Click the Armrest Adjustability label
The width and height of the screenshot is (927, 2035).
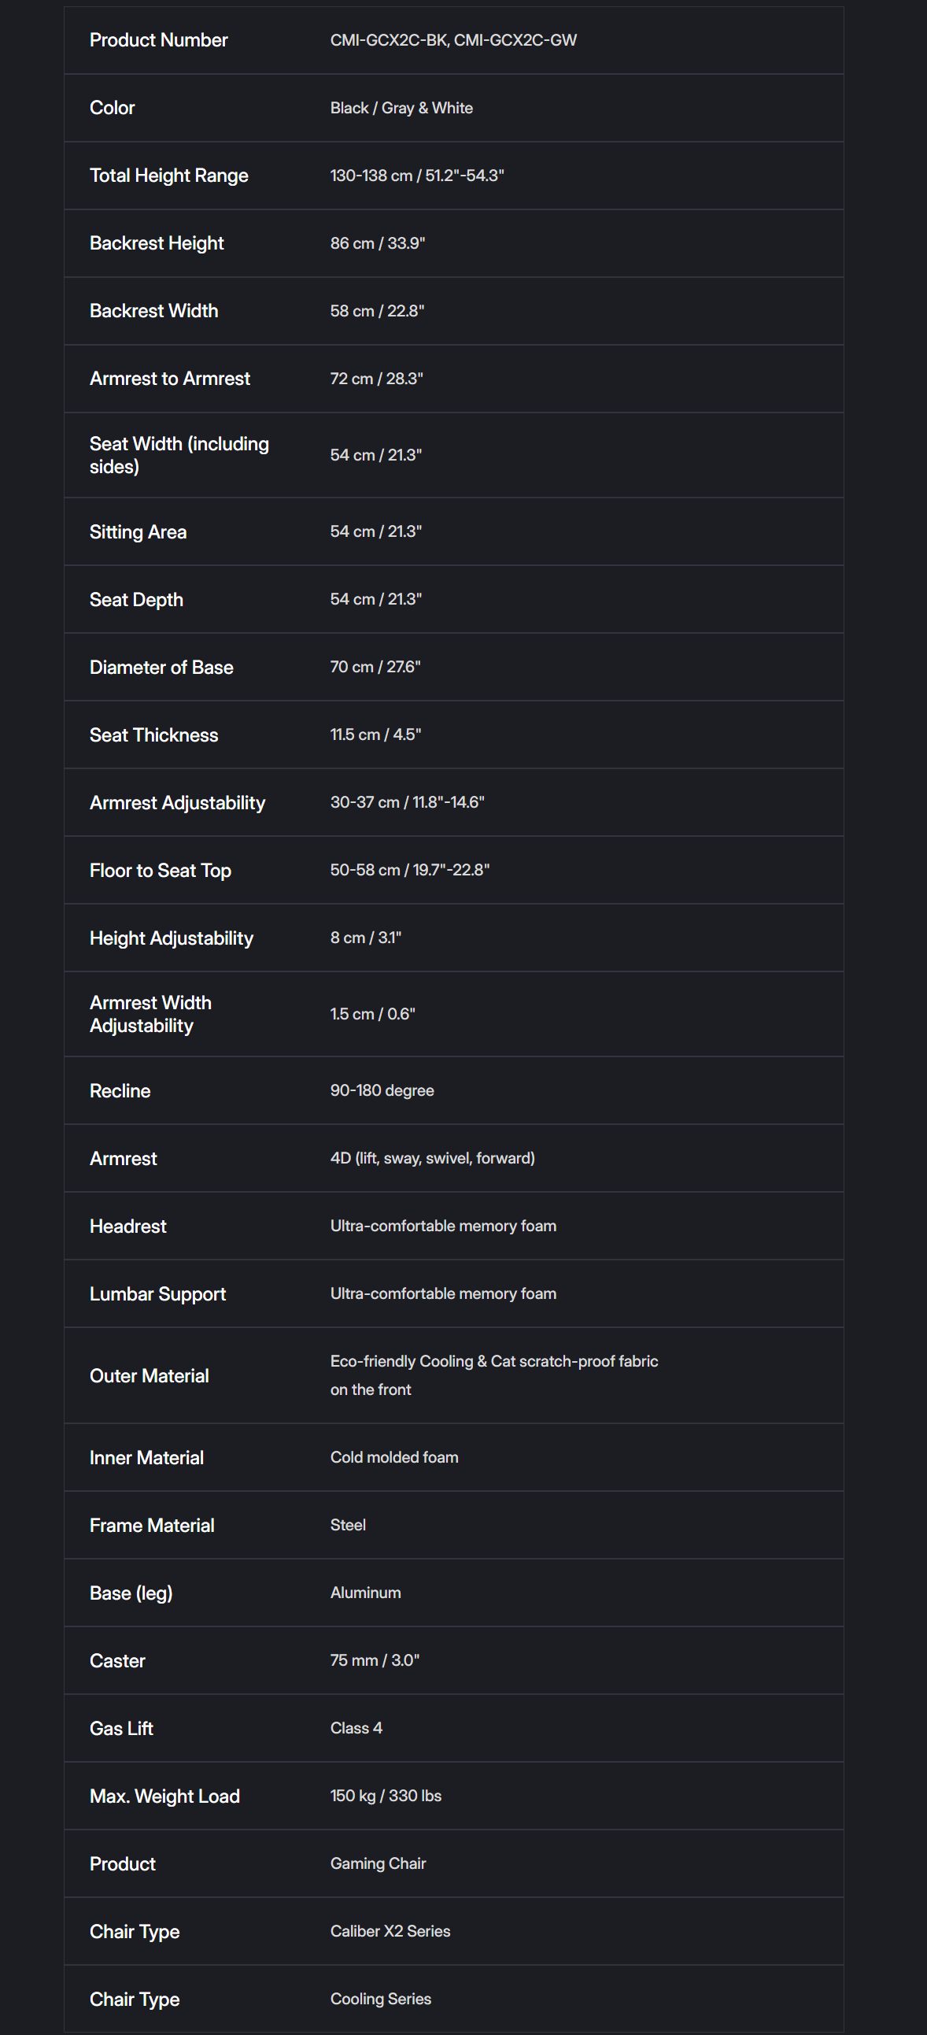pyautogui.click(x=177, y=803)
